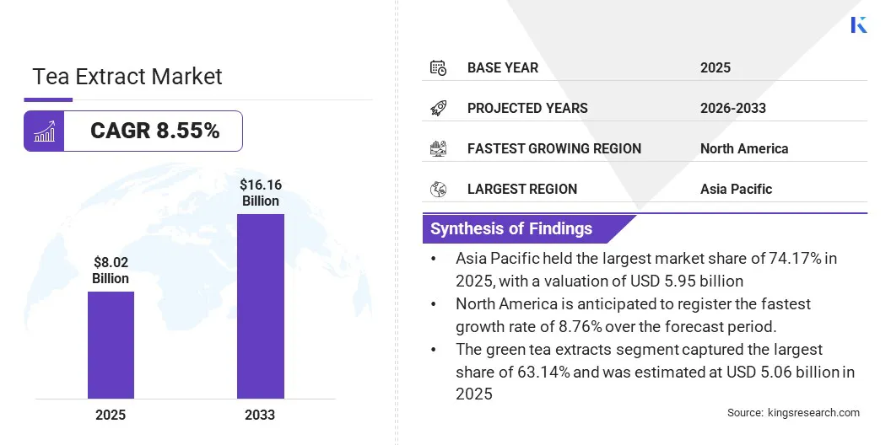Click the CAGR 8.55% label box
The image size is (891, 445).
pyautogui.click(x=133, y=131)
